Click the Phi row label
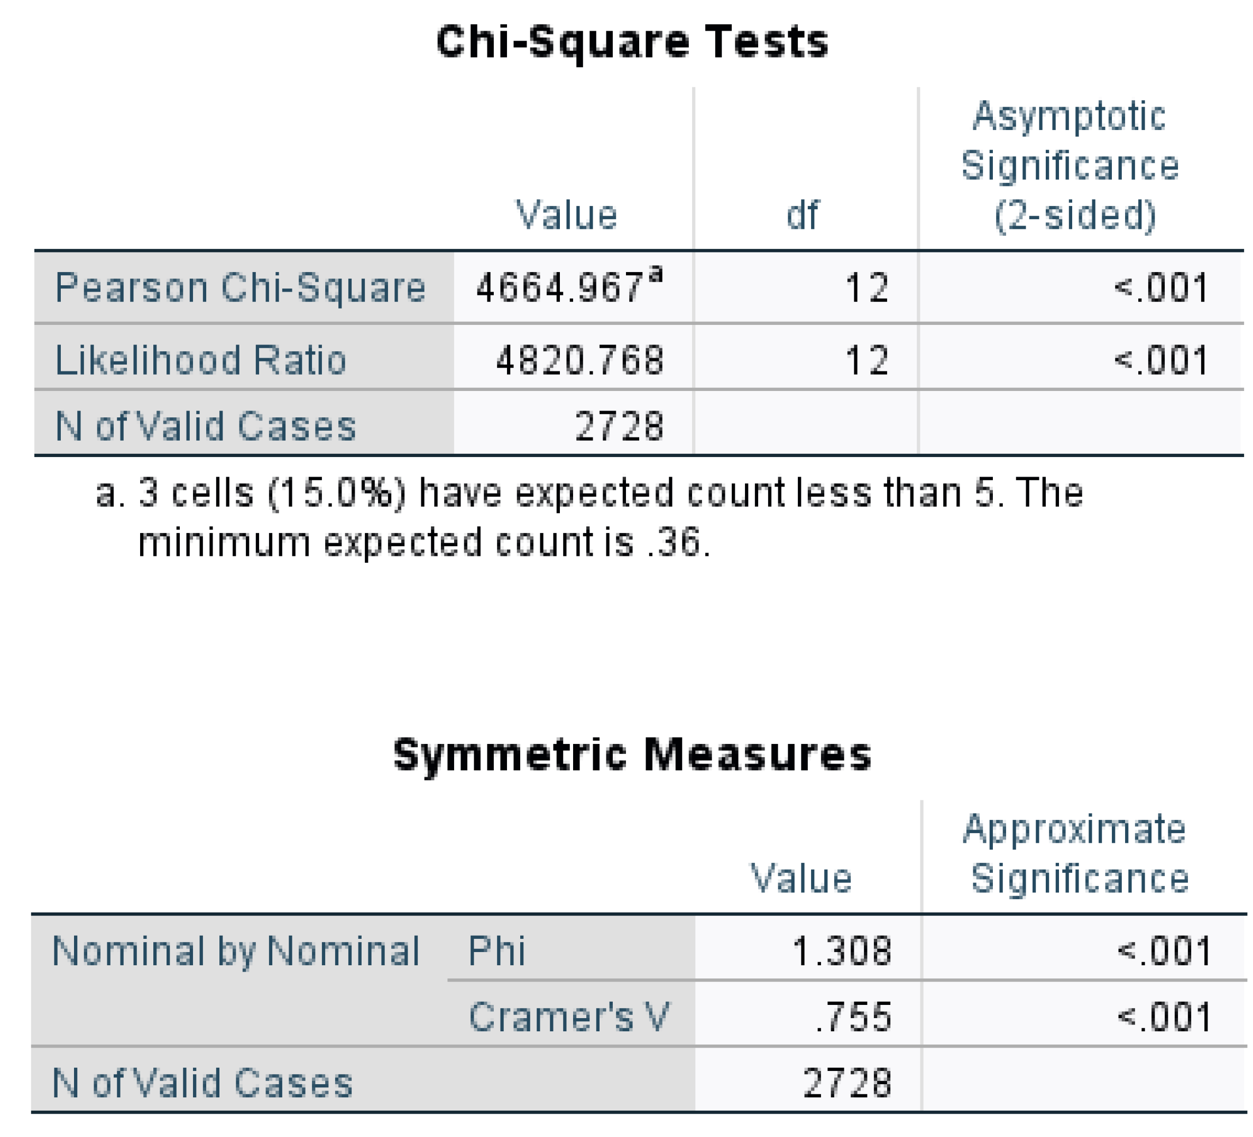1253x1137 pixels. click(496, 950)
